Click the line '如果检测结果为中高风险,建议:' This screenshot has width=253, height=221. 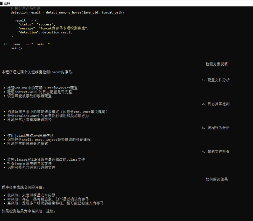(x=29, y=211)
